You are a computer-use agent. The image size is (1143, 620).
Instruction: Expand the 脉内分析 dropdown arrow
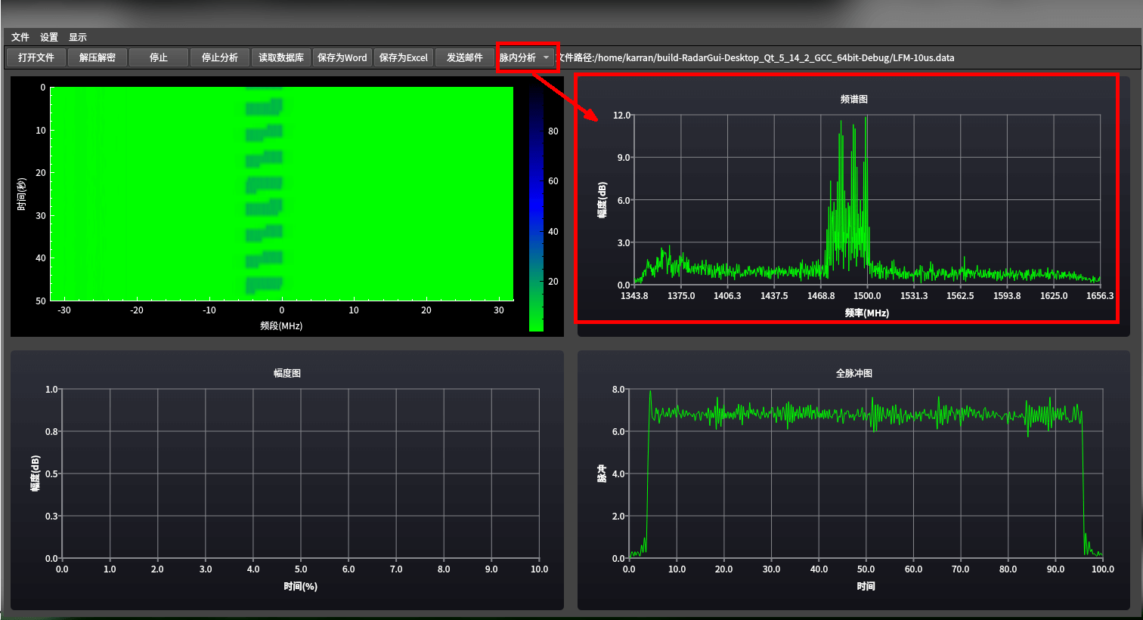pos(547,57)
